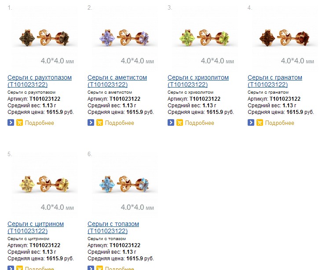Open the 'Серьги с раухтопазом' product link

pyautogui.click(x=40, y=78)
